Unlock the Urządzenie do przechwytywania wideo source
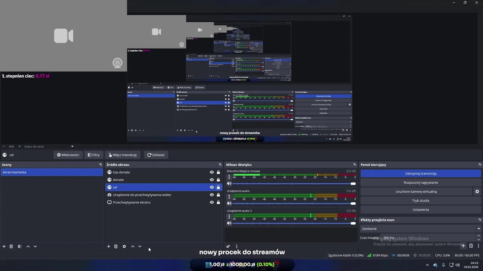This screenshot has width=483, height=271. (218, 195)
